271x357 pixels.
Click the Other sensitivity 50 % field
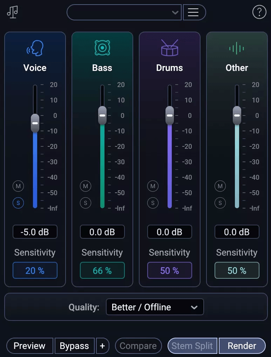(237, 271)
